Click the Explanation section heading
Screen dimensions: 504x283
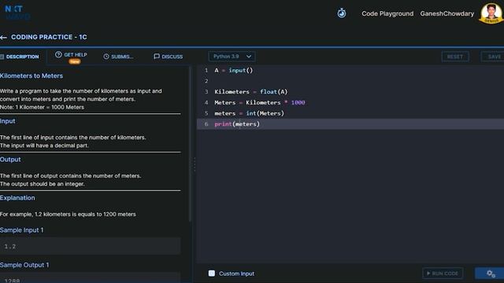pos(17,198)
